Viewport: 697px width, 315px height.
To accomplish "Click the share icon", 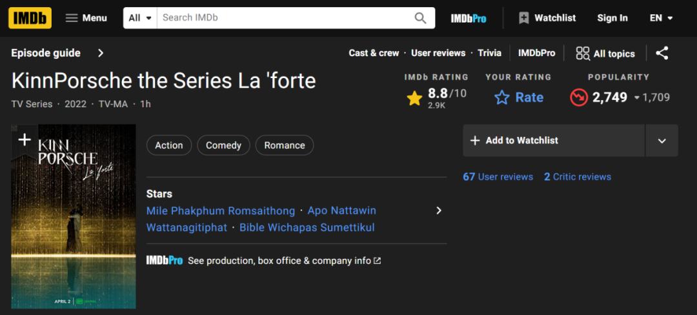I will [x=662, y=54].
